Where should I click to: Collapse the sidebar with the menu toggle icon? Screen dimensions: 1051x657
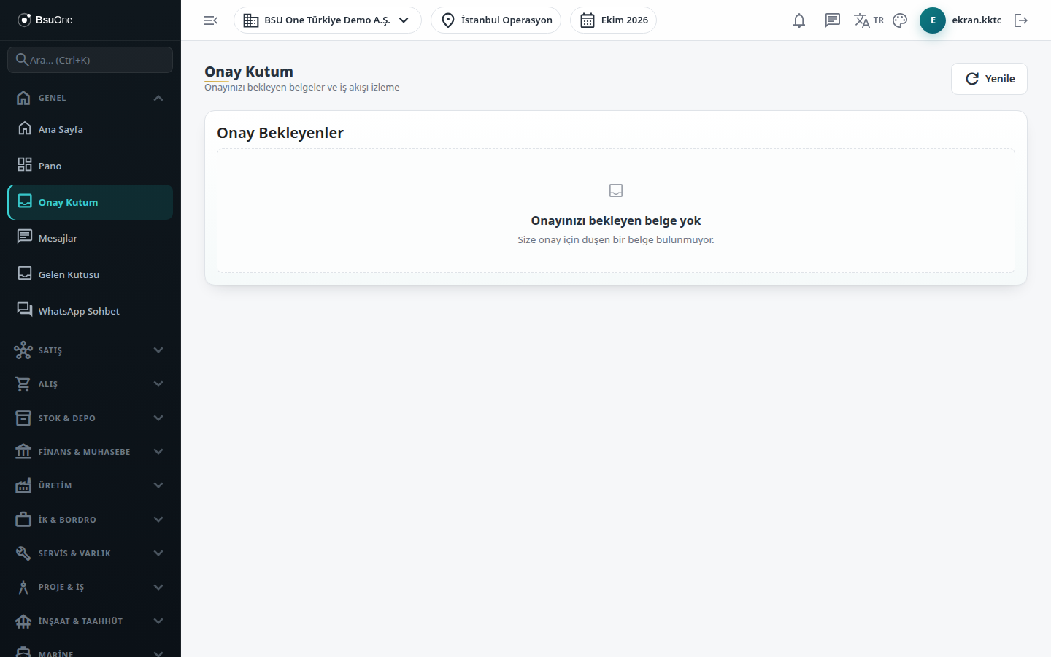(x=211, y=20)
